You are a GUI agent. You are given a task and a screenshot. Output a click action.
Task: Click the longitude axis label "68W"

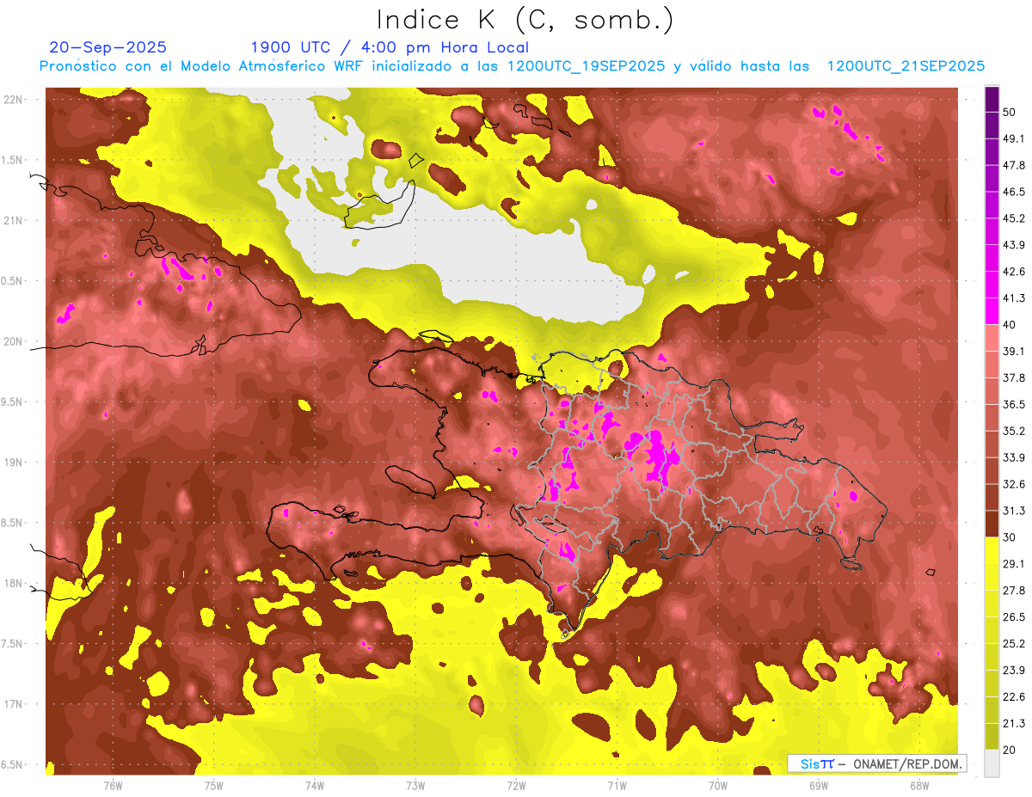coord(919,786)
